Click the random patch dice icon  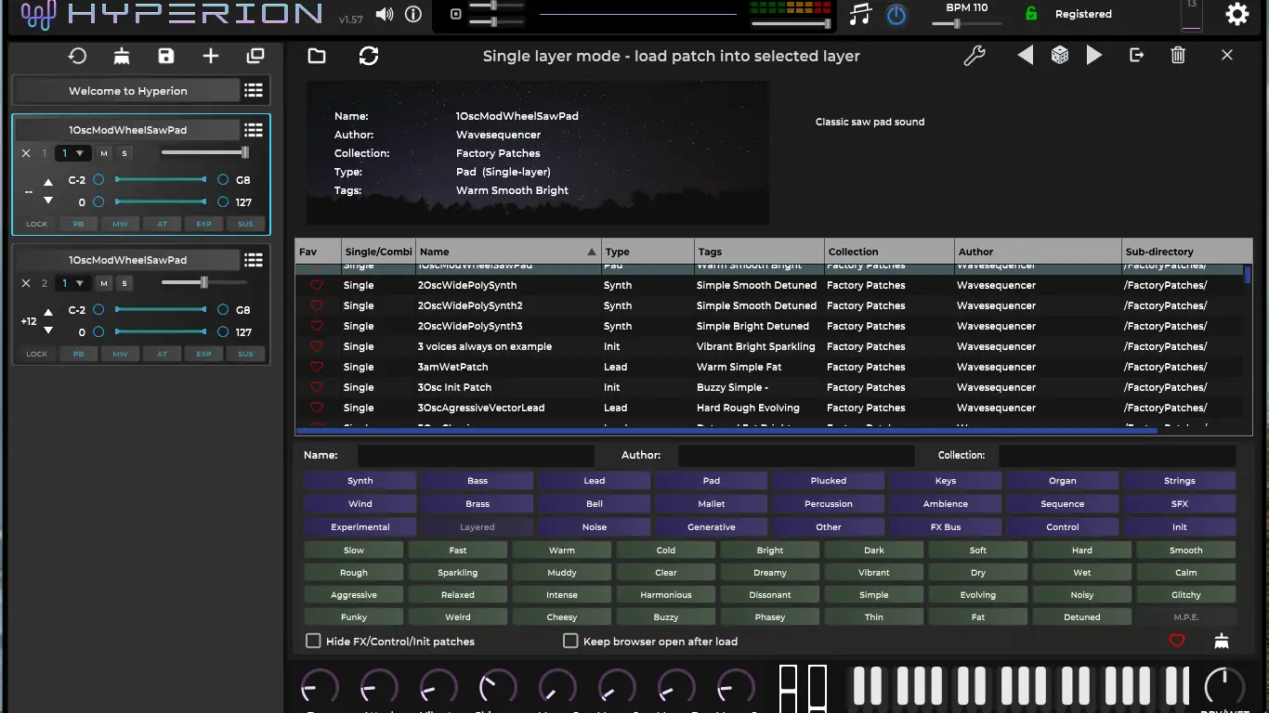(x=1059, y=56)
